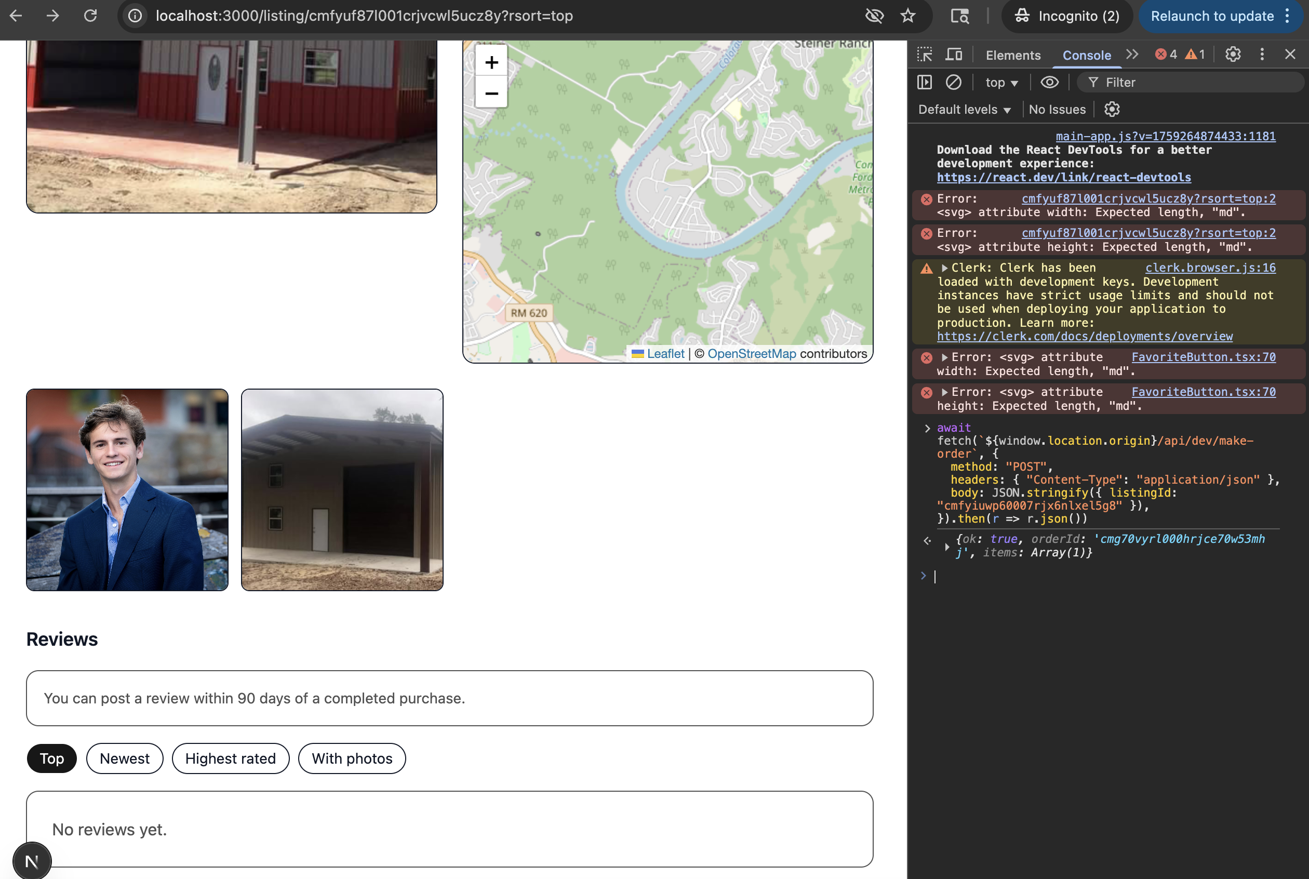Open the react-devtools link
Viewport: 1309px width, 879px height.
point(1064,177)
